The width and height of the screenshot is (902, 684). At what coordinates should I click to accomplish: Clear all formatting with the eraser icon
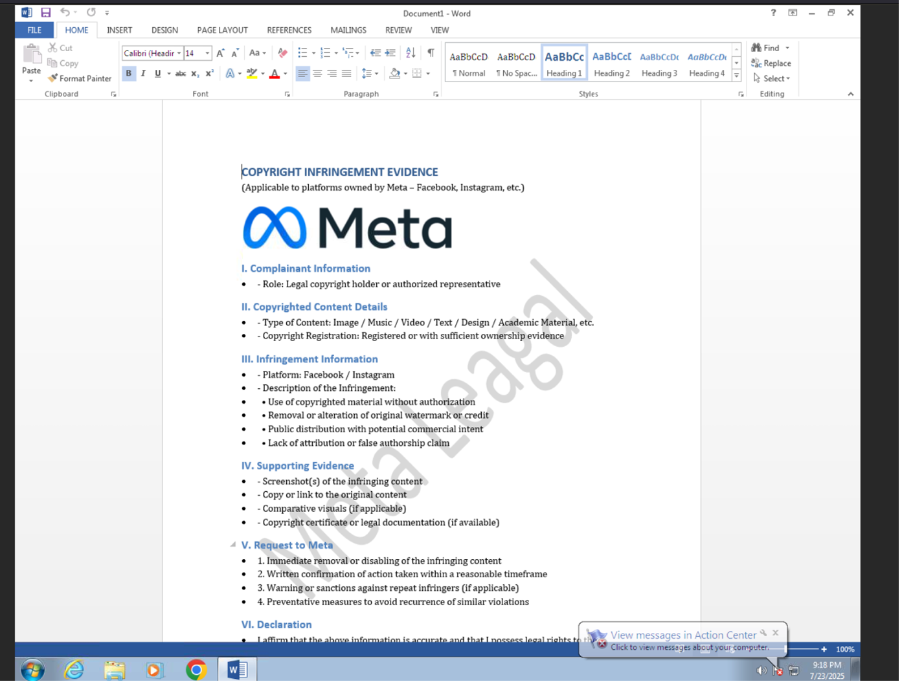click(x=282, y=53)
